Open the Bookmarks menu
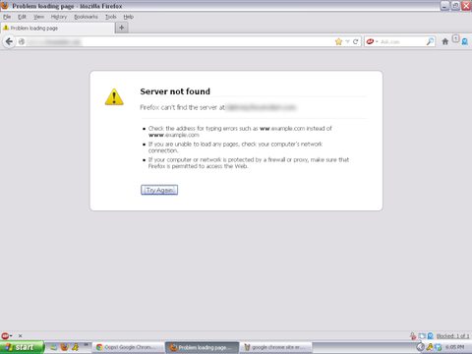Viewport: 472px width, 354px height. tap(86, 17)
